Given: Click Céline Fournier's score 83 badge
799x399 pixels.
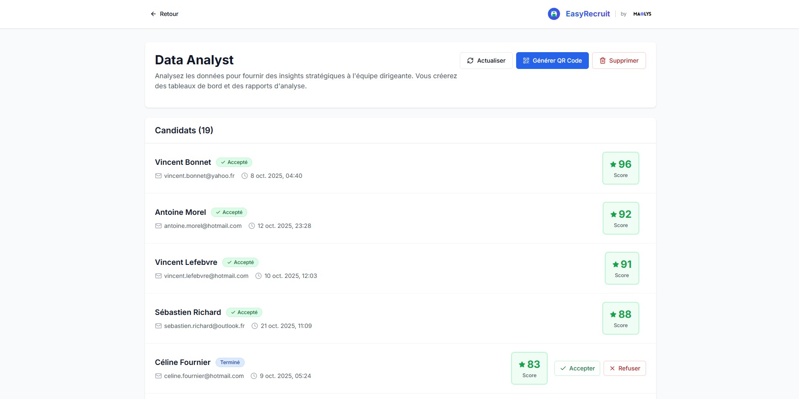Looking at the screenshot, I should (x=529, y=367).
